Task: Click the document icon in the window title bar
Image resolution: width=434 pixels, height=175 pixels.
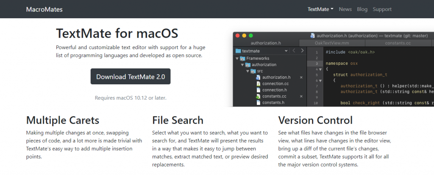Action: click(x=312, y=36)
